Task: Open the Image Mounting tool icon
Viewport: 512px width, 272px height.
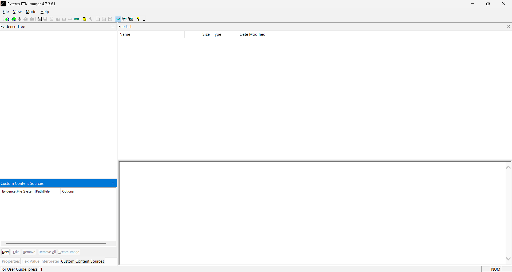Action: (x=19, y=19)
